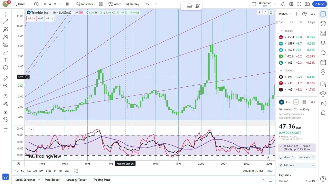Enter fullscreen mode
This screenshot has width=328, height=184.
(299, 4)
